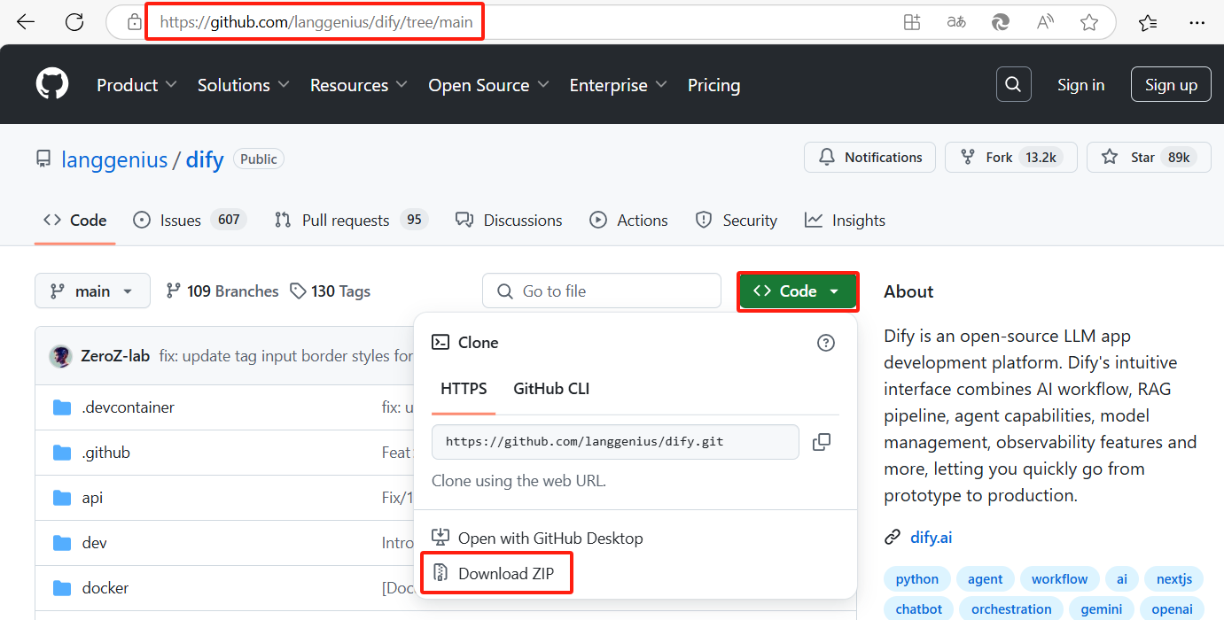
Task: Click the ZeroZ-lab avatar image
Action: tap(61, 356)
